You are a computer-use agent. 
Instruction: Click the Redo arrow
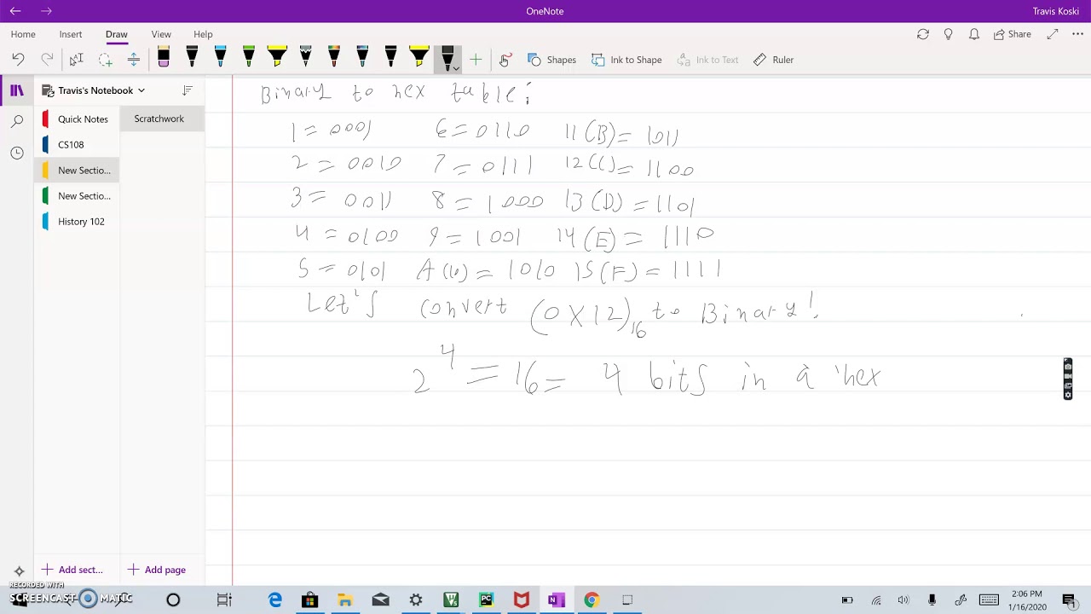[x=47, y=60]
